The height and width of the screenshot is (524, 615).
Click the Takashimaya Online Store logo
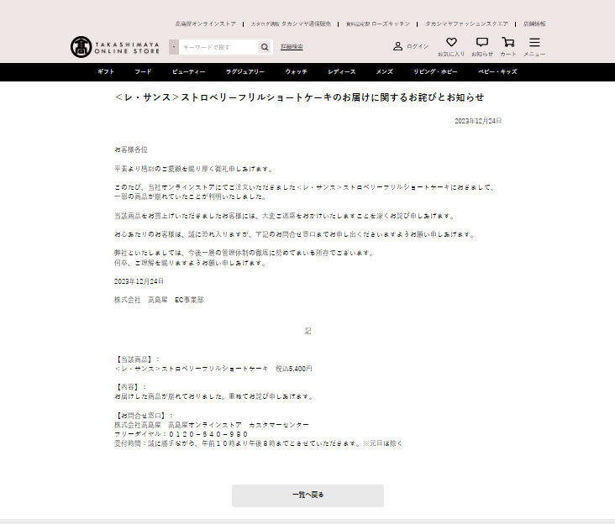point(115,47)
